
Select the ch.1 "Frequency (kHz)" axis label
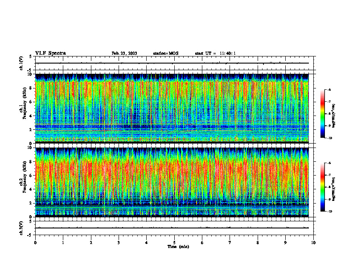[x=25, y=103]
